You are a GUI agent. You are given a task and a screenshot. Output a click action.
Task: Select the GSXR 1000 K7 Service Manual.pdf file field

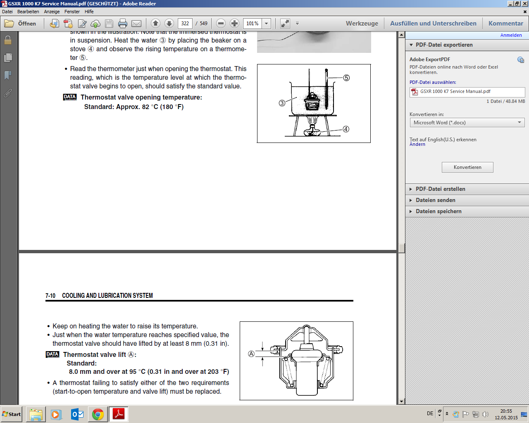(x=467, y=92)
